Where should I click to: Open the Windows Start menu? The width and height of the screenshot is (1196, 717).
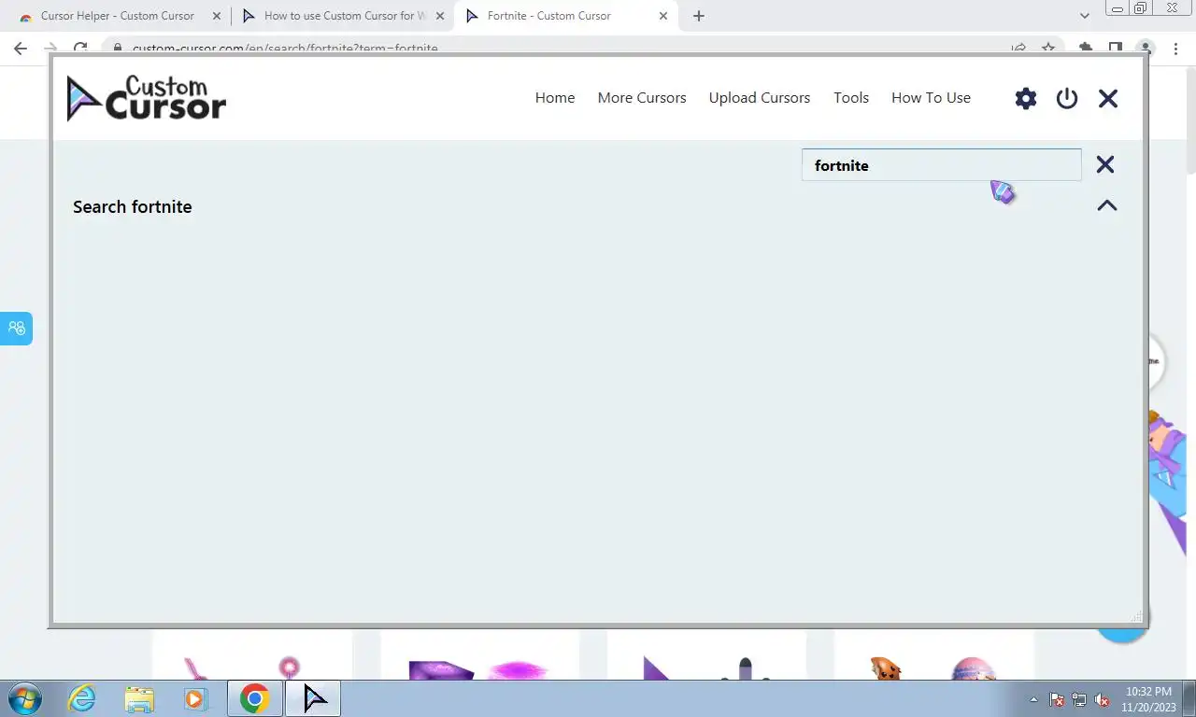pos(24,698)
